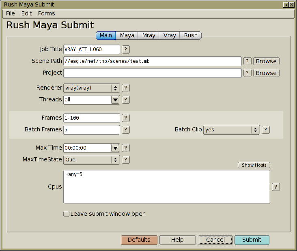Click into the Threads text field
Viewport: 297px width, 251px height.
click(x=88, y=100)
